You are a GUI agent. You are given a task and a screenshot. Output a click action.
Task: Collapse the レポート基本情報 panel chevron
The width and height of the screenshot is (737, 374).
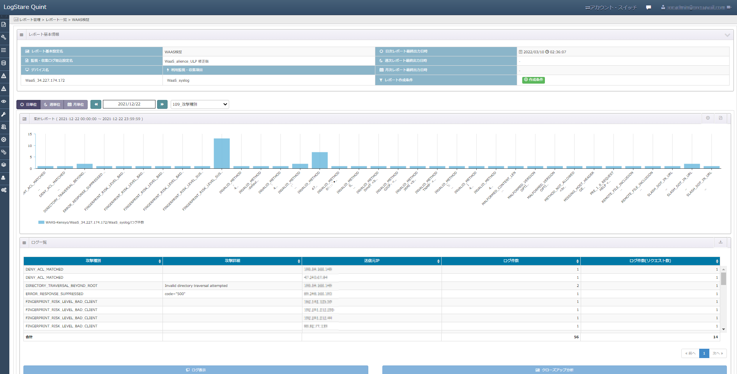coord(727,35)
